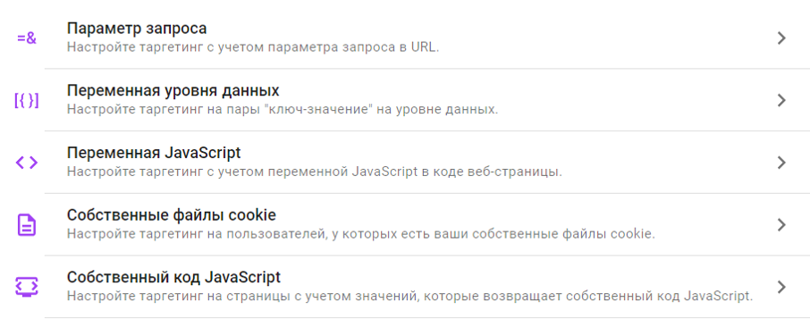Click the data layer variable brackets icon
The width and height of the screenshot is (810, 336).
pos(26,101)
